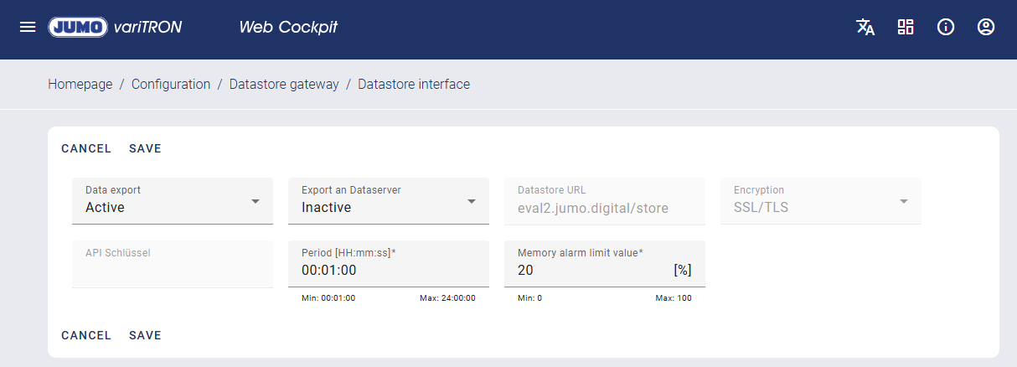The width and height of the screenshot is (1017, 367).
Task: Click the top CANCEL button
Action: coord(86,149)
